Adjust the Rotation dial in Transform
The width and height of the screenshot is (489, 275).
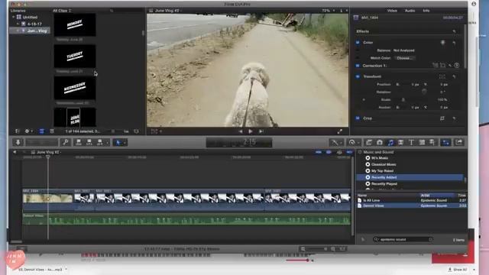point(424,92)
